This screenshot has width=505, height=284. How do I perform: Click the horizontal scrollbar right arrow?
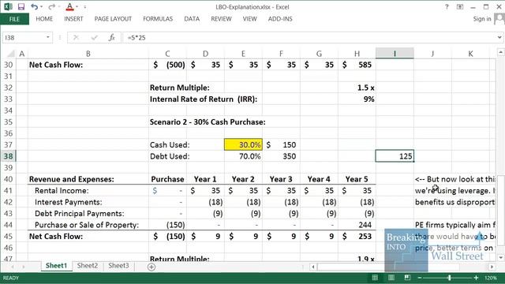[x=492, y=267]
